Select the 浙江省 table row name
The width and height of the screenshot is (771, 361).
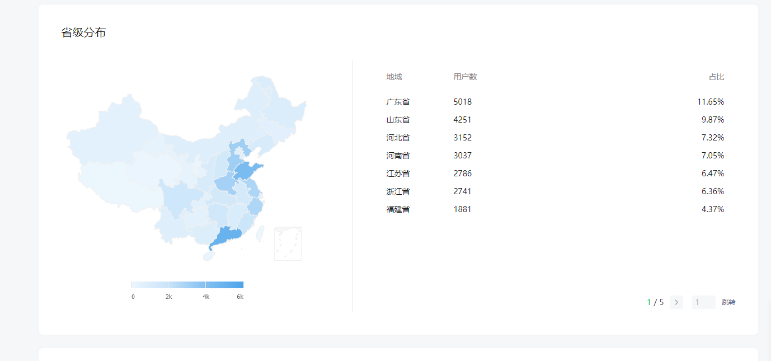point(398,191)
